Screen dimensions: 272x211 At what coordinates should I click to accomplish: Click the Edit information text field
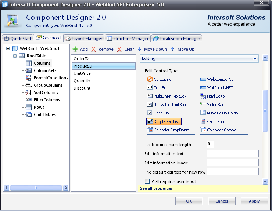(233, 153)
